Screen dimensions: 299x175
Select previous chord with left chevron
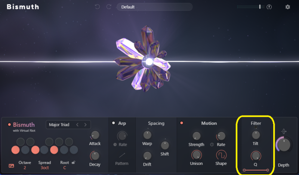point(77,125)
